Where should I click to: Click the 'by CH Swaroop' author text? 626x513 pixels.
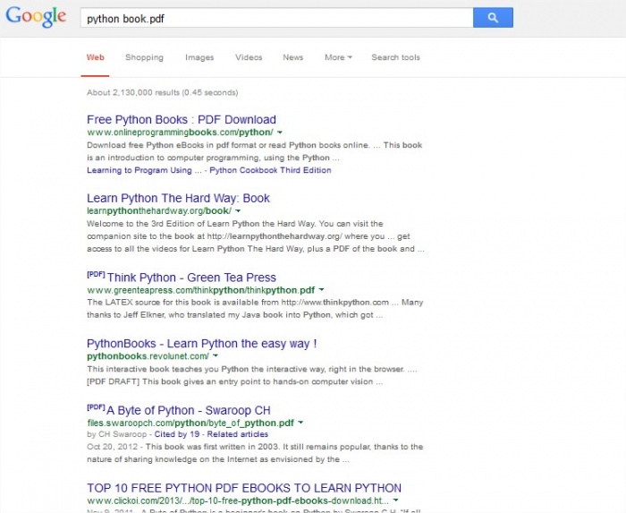[116, 434]
